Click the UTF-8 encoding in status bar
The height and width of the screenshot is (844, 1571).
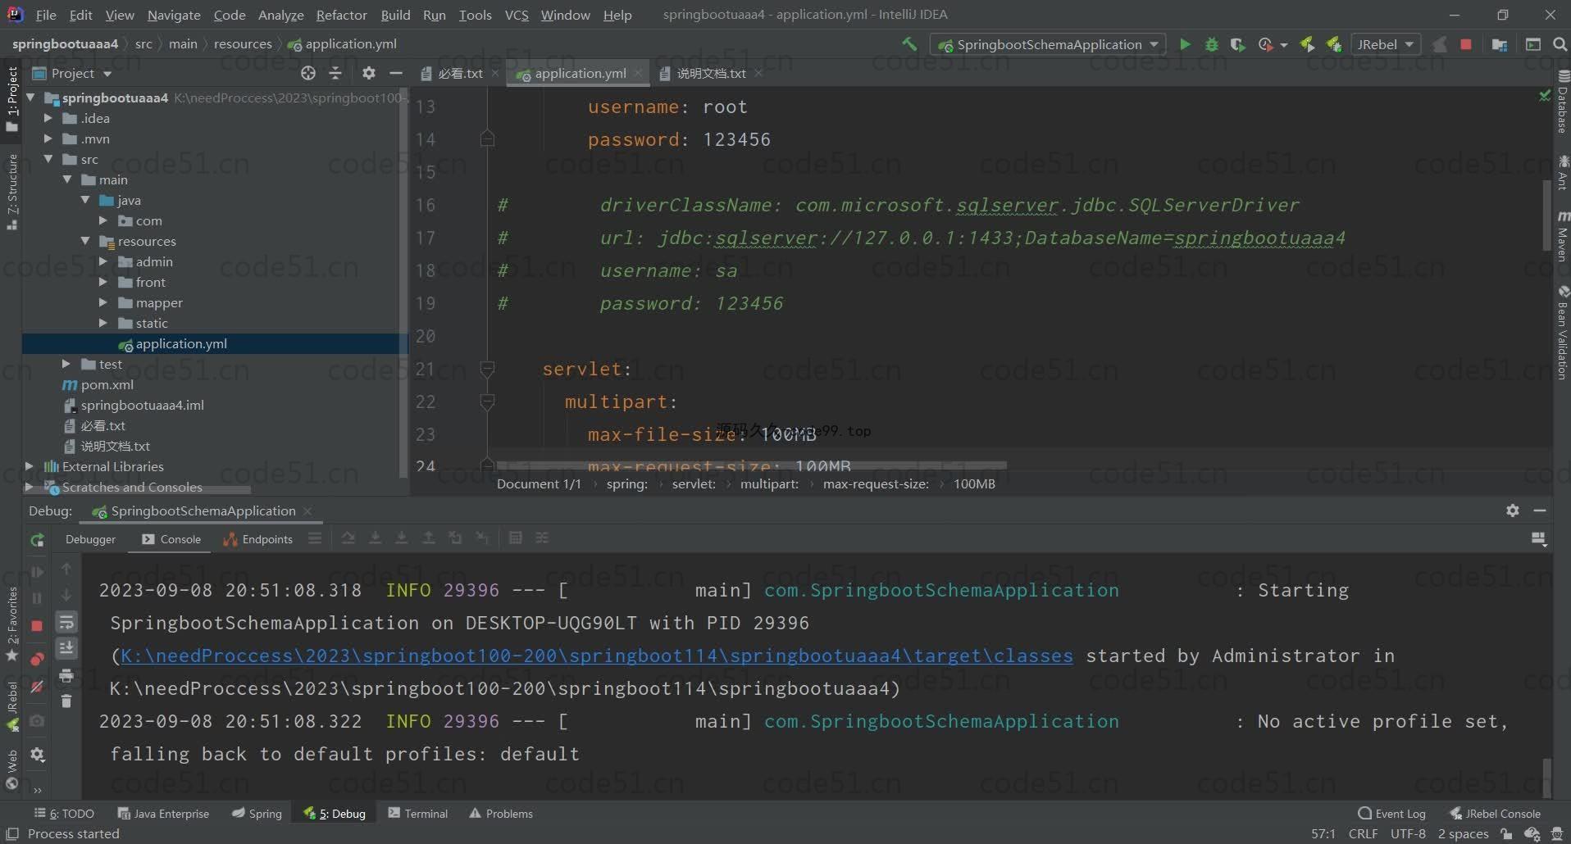(1408, 833)
